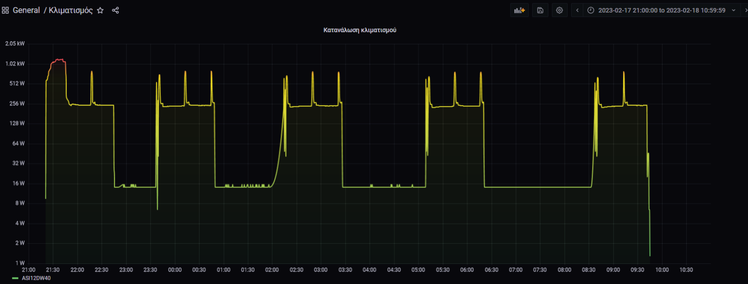The height and width of the screenshot is (284, 748).
Task: Toggle the ASI12DW40 legend series
Action: coord(36,278)
